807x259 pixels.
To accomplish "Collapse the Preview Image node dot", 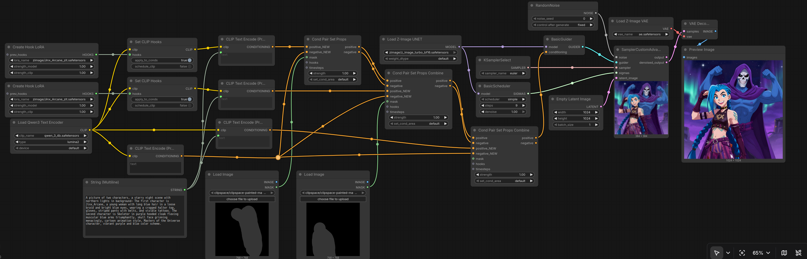I will coord(686,50).
